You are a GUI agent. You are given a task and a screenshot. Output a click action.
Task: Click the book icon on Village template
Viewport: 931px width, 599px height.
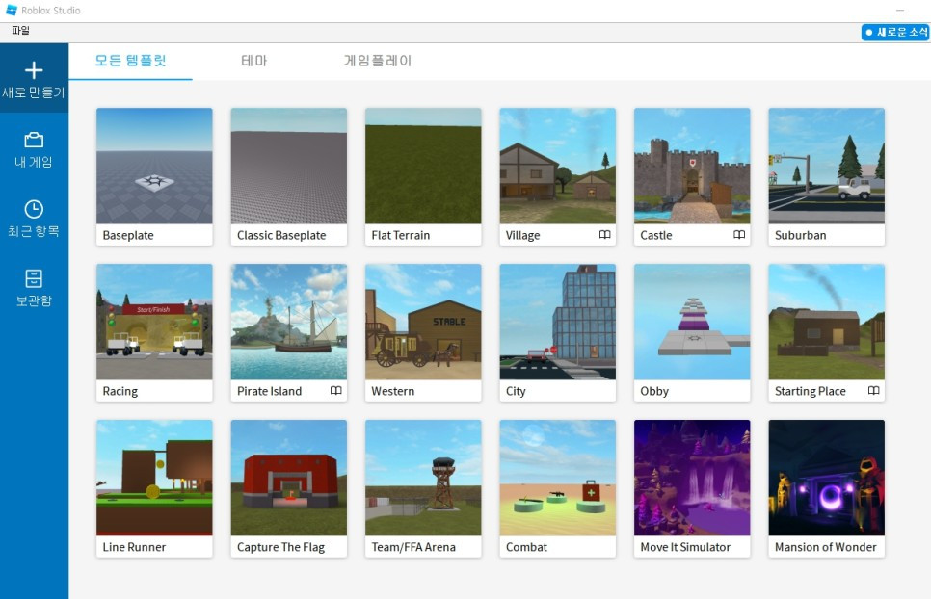(604, 235)
